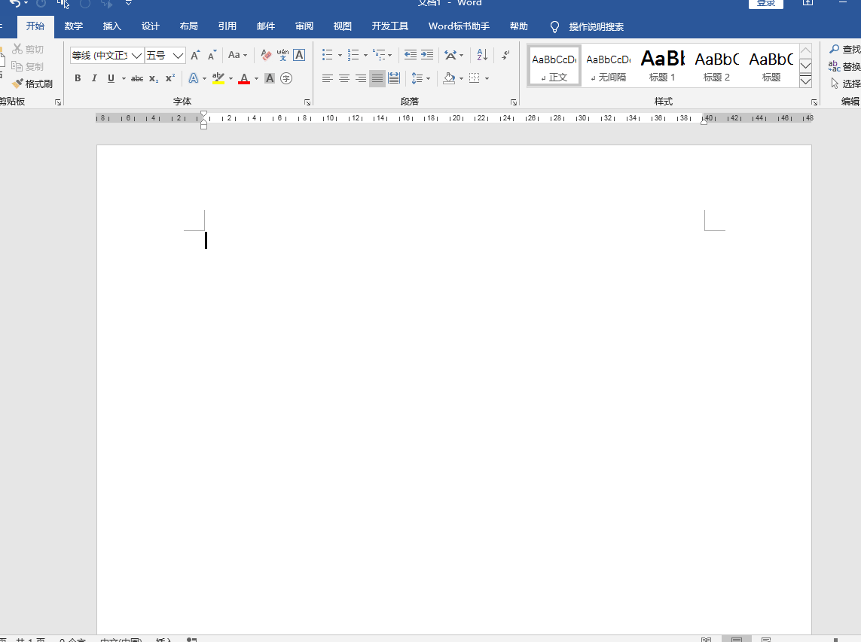Click the Copy (复制) icon

27,66
